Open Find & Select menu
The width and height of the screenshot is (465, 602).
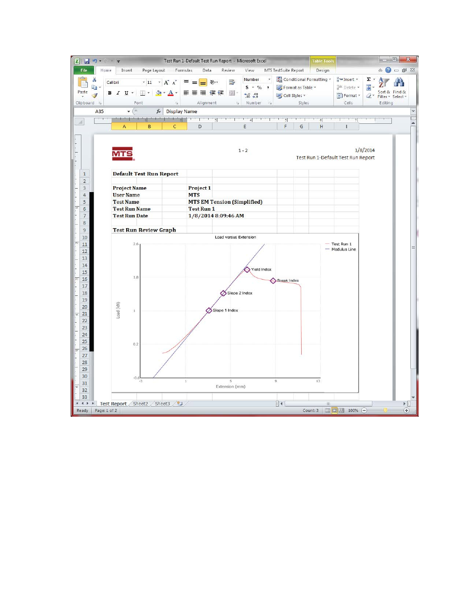[399, 88]
